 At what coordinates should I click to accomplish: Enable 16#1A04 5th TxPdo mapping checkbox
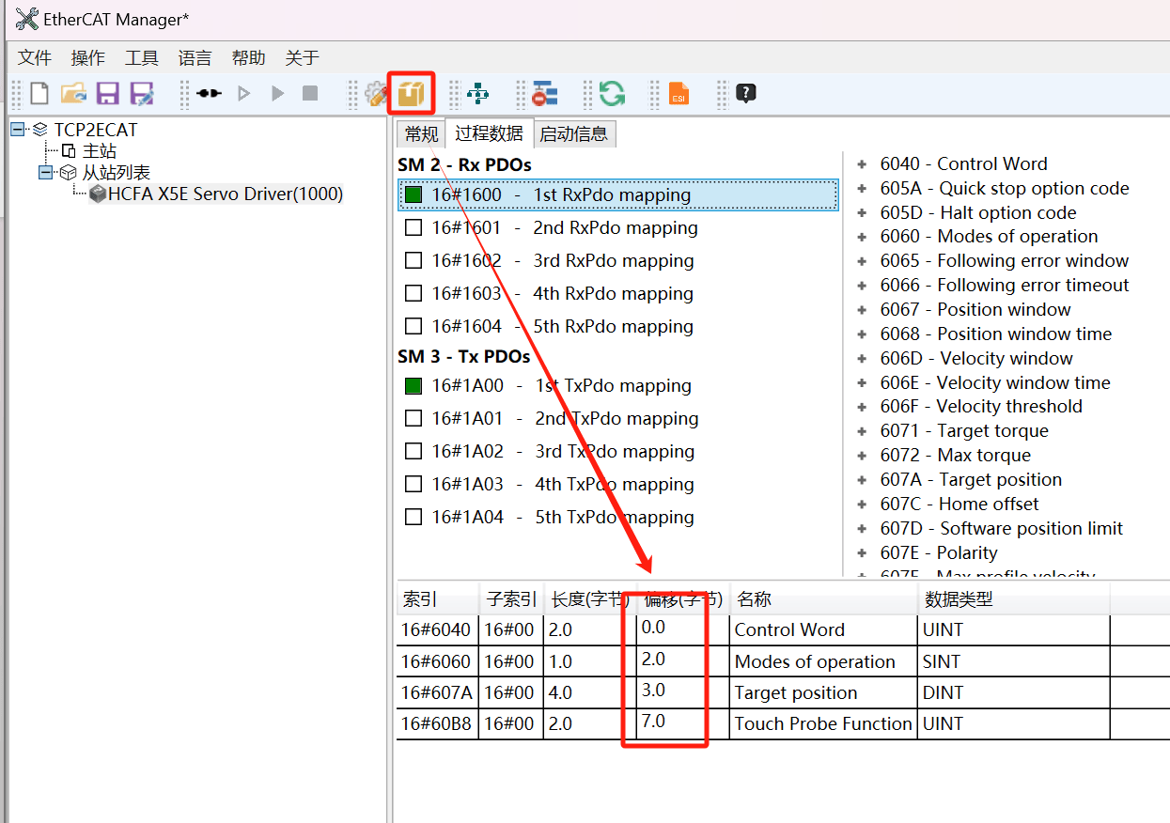pos(413,517)
